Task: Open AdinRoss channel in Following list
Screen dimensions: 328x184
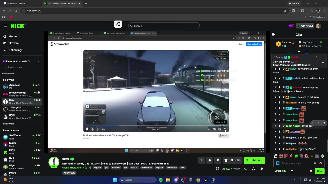Action: click(x=22, y=86)
